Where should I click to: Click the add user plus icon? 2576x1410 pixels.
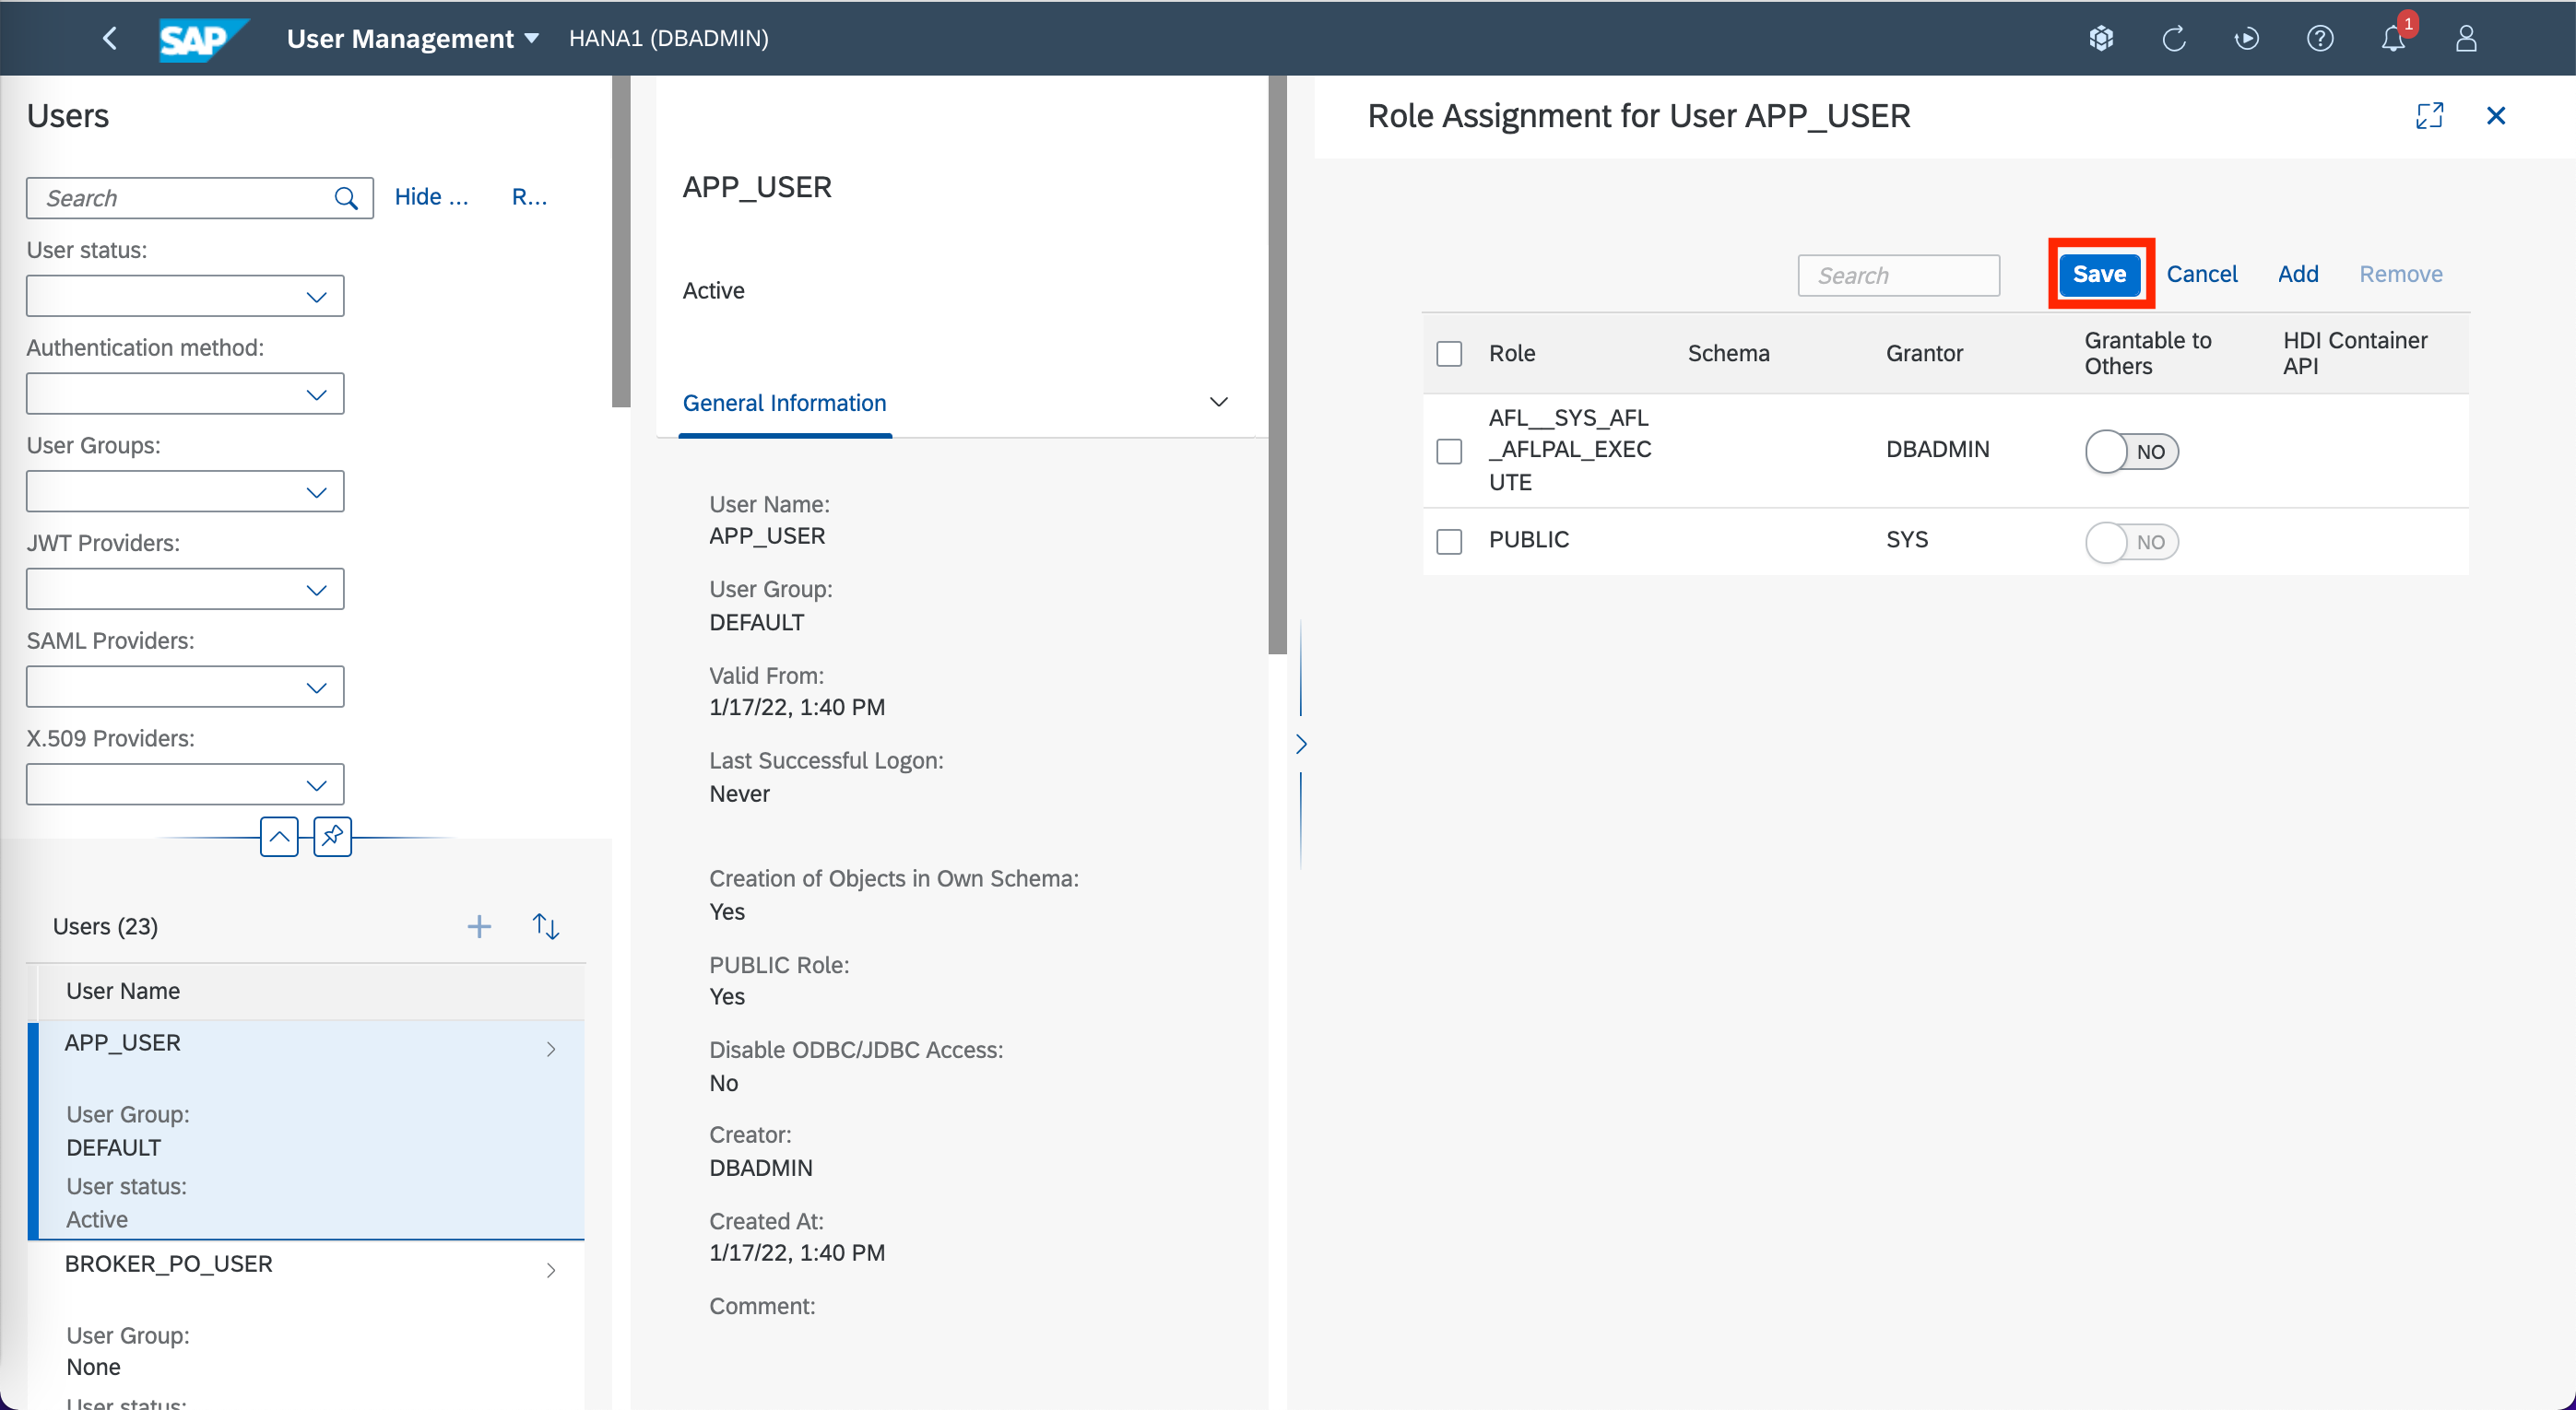[479, 926]
